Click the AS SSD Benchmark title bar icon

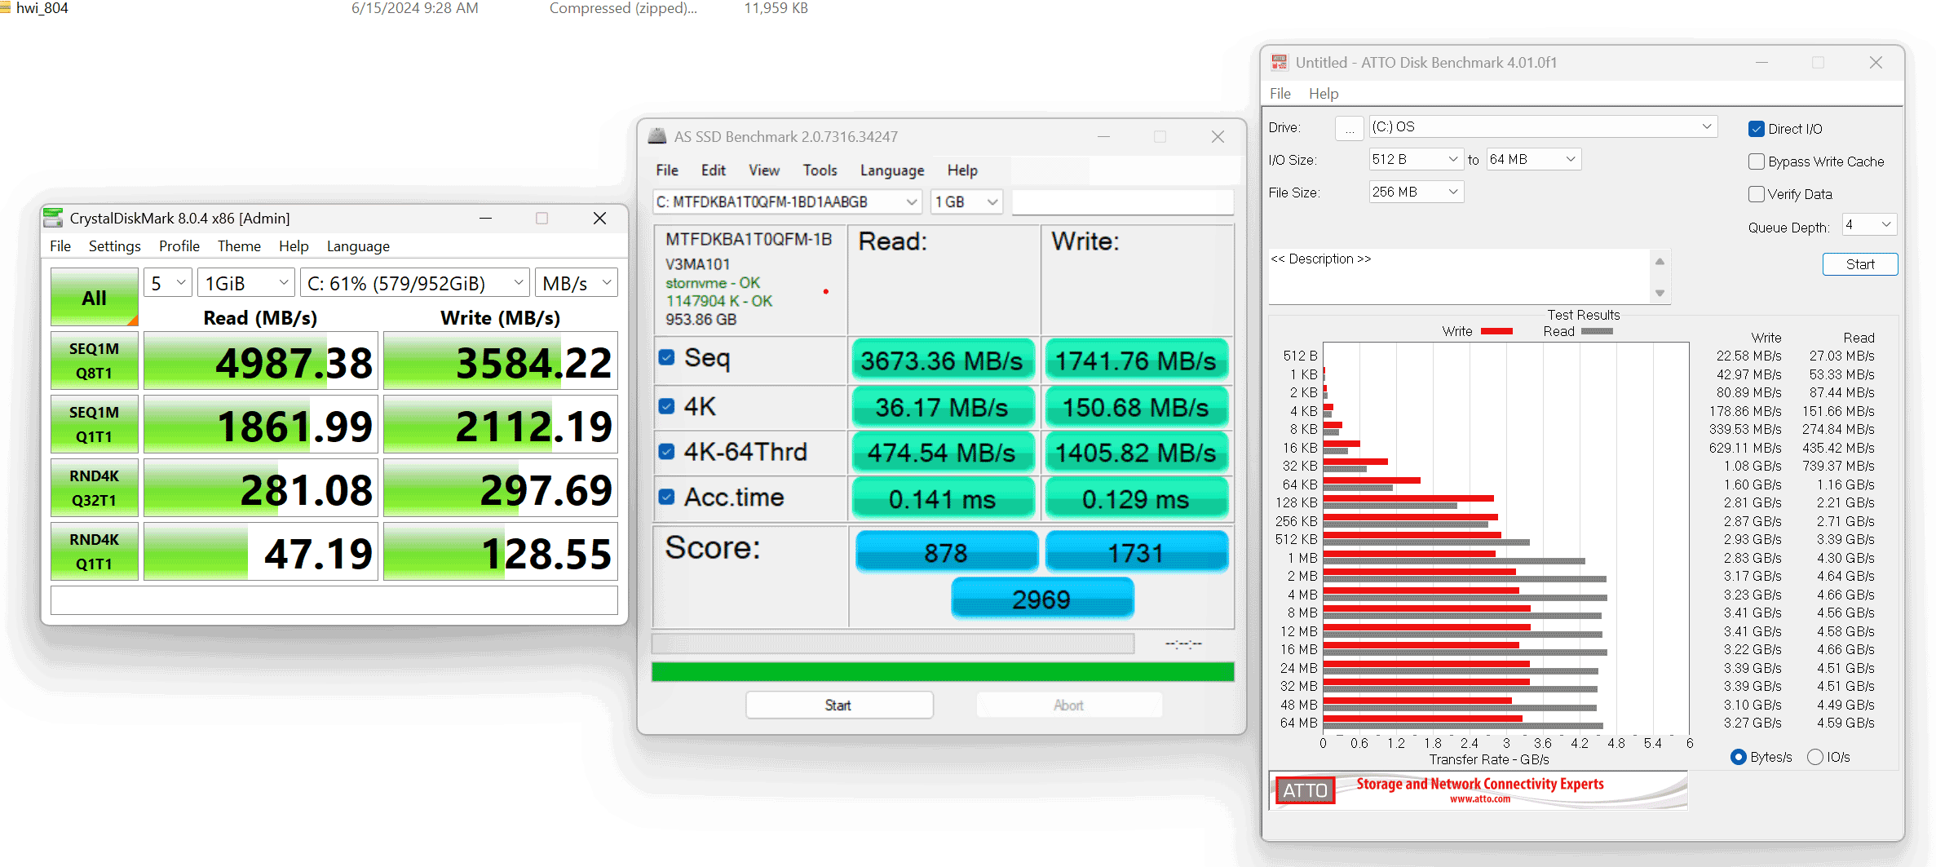coord(656,136)
